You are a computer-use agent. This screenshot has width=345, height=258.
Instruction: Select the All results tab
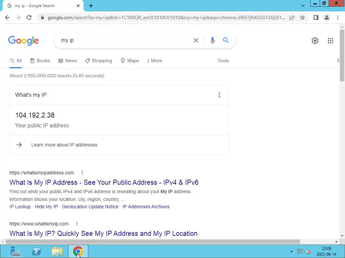click(x=15, y=61)
